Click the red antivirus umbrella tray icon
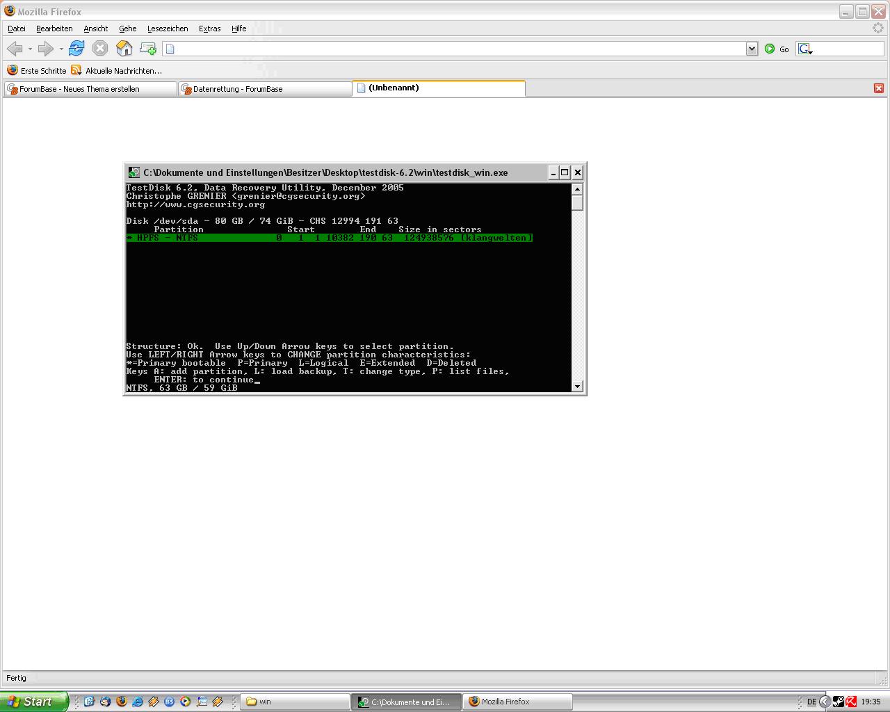 (850, 702)
